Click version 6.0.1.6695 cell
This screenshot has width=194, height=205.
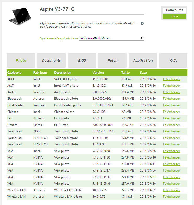pos(100,92)
